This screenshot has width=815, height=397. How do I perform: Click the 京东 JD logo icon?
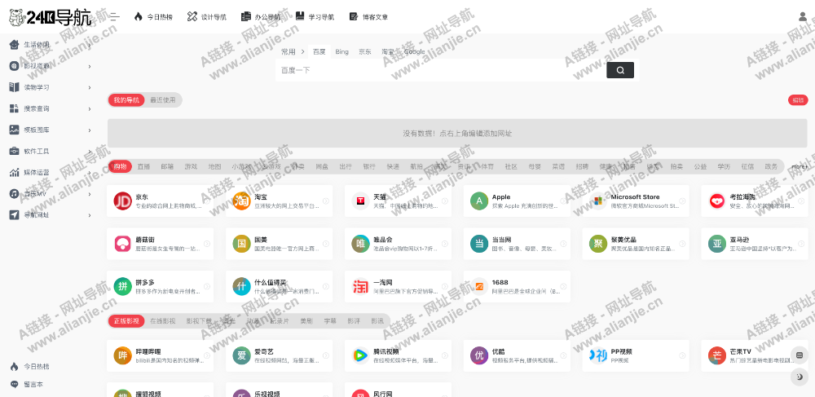(x=123, y=201)
